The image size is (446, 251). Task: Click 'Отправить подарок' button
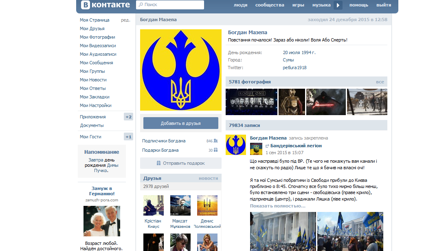click(180, 163)
